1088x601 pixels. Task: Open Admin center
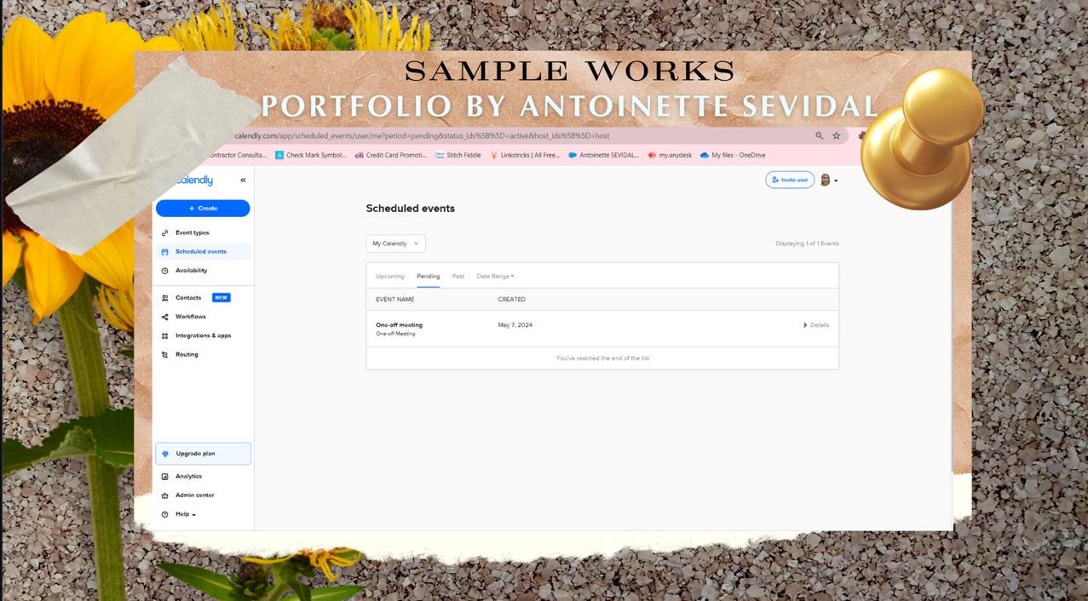[195, 495]
